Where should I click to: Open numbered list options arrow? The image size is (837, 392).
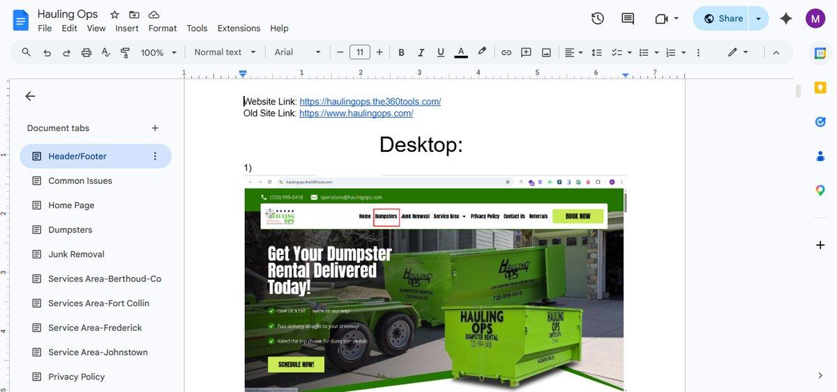click(684, 52)
